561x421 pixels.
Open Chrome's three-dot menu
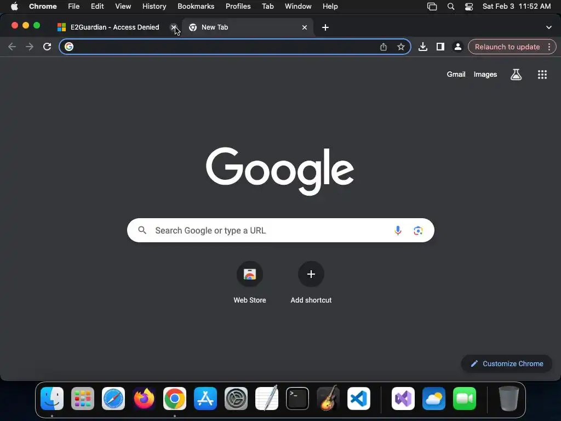[549, 47]
